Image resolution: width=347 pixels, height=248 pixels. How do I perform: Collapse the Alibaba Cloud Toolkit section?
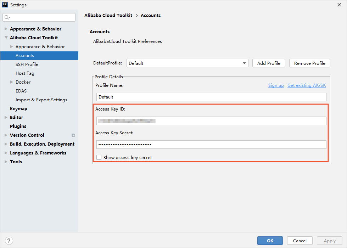coord(6,38)
